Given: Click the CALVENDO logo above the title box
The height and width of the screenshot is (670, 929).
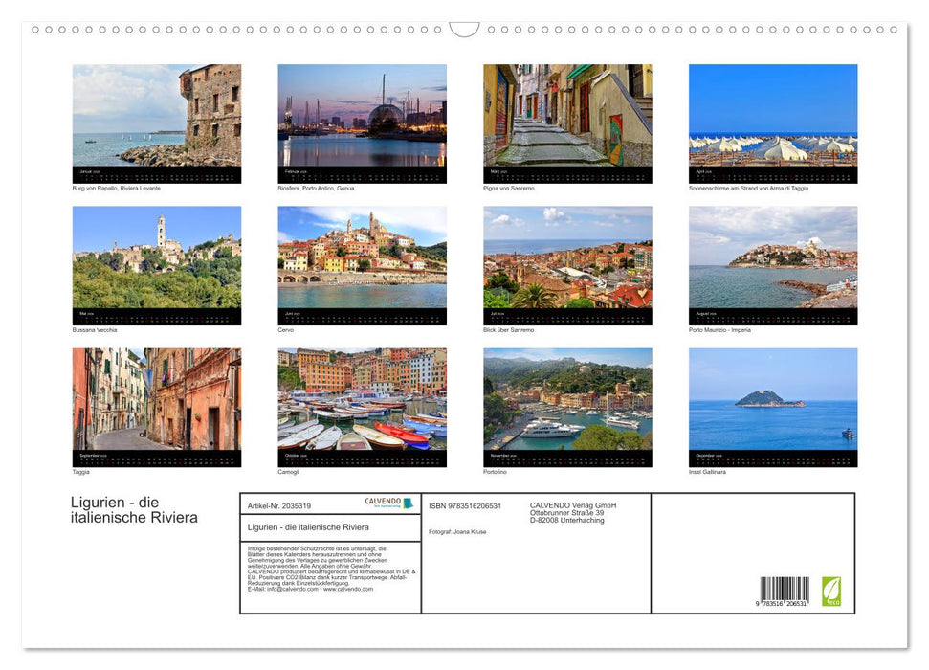Looking at the screenshot, I should [383, 502].
